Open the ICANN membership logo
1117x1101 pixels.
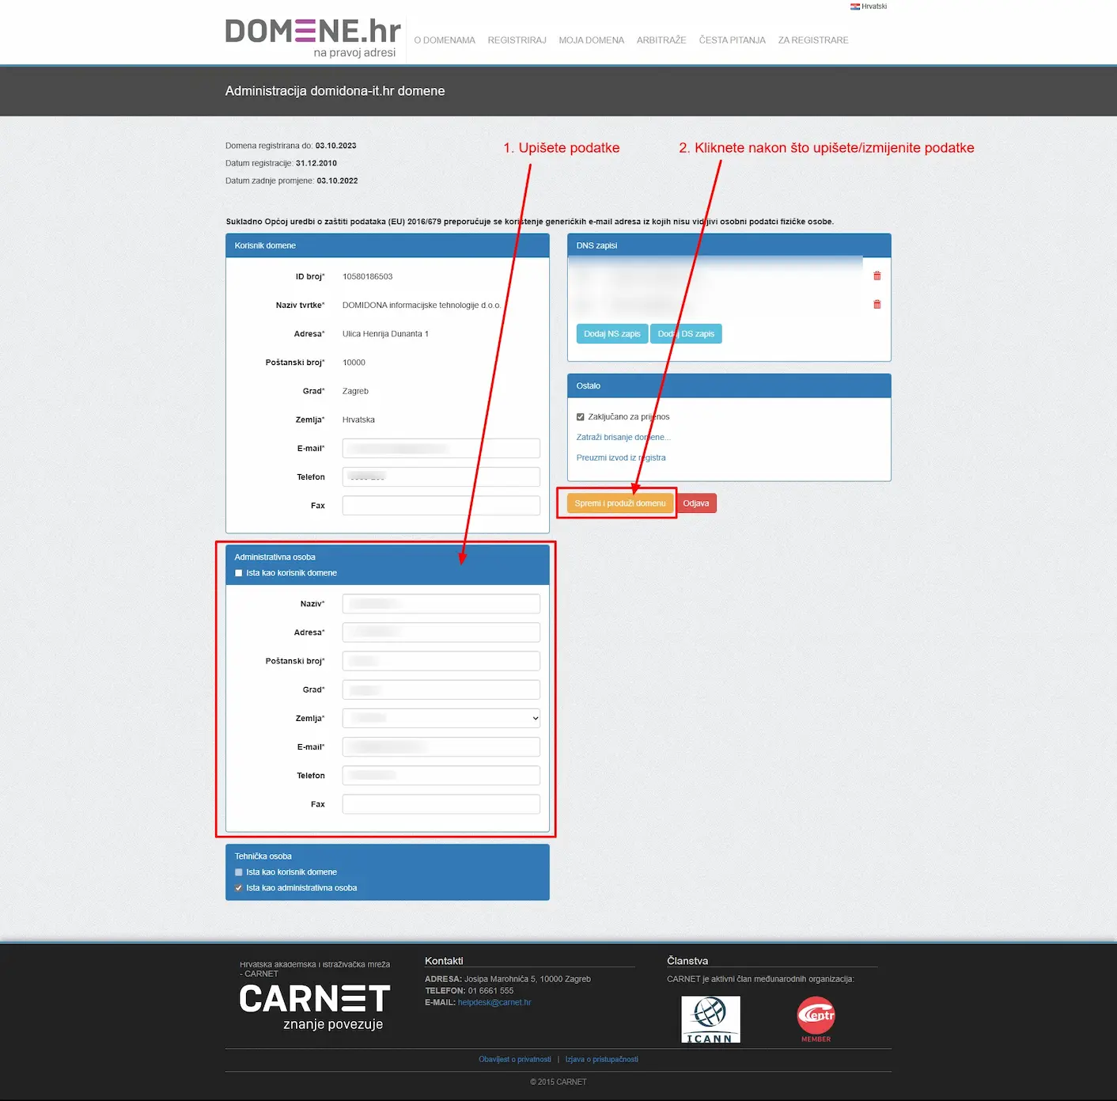[x=710, y=1019]
